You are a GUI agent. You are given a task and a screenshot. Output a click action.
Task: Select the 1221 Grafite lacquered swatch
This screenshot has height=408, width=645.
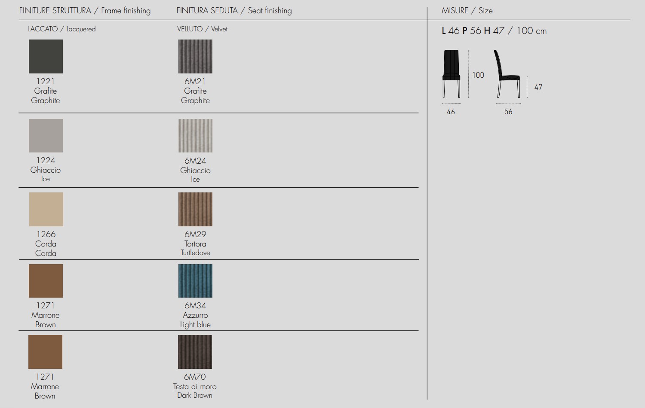46,56
